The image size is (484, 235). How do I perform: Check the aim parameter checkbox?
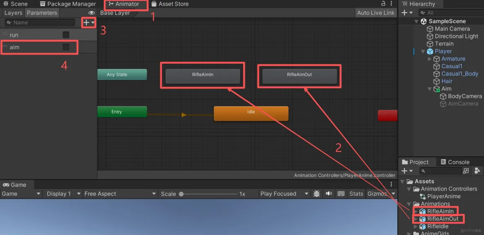[65, 47]
